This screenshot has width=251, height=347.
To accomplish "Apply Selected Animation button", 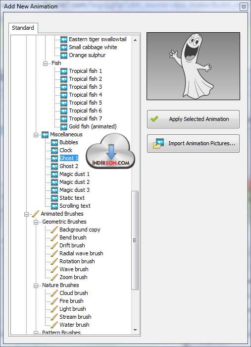I will pos(194,119).
